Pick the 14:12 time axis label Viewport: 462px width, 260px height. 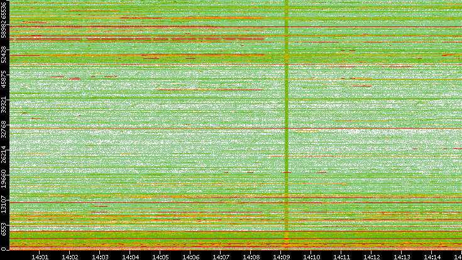point(371,257)
